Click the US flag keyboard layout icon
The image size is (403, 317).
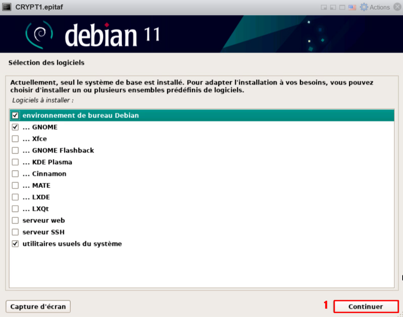[x=352, y=8]
